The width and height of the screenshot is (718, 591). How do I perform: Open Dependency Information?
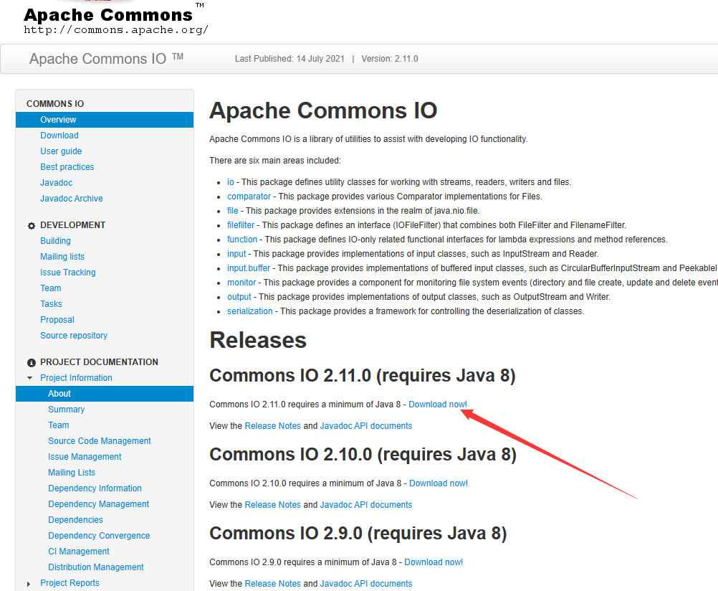[x=95, y=488]
